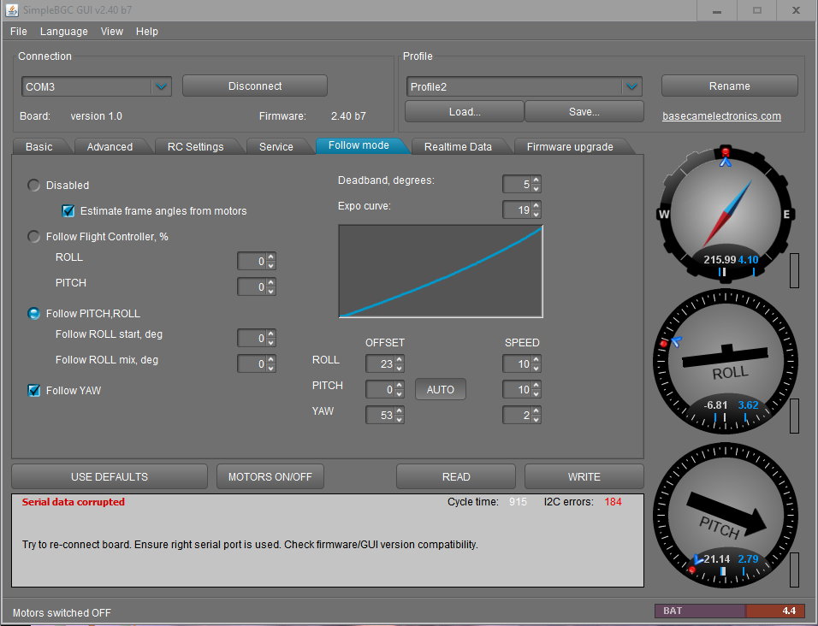This screenshot has width=818, height=626.
Task: Select Follow Flight Controller radio button
Action: [34, 237]
